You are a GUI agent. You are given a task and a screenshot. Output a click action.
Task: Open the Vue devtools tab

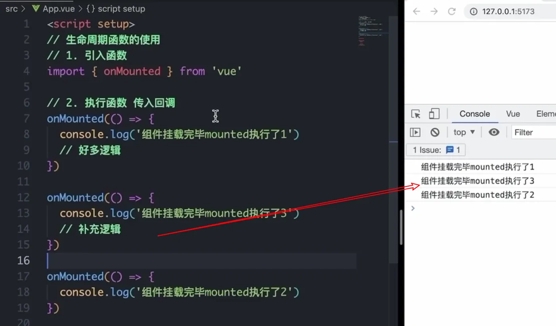[x=512, y=114]
